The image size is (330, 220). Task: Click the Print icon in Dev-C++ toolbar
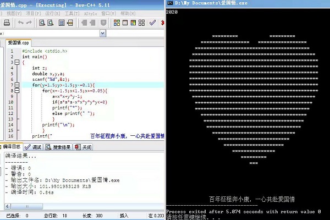point(7,23)
